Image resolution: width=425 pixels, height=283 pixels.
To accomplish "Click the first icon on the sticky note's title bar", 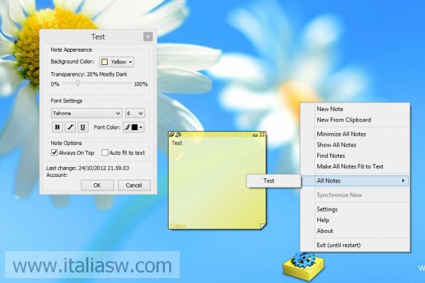I will (x=172, y=134).
